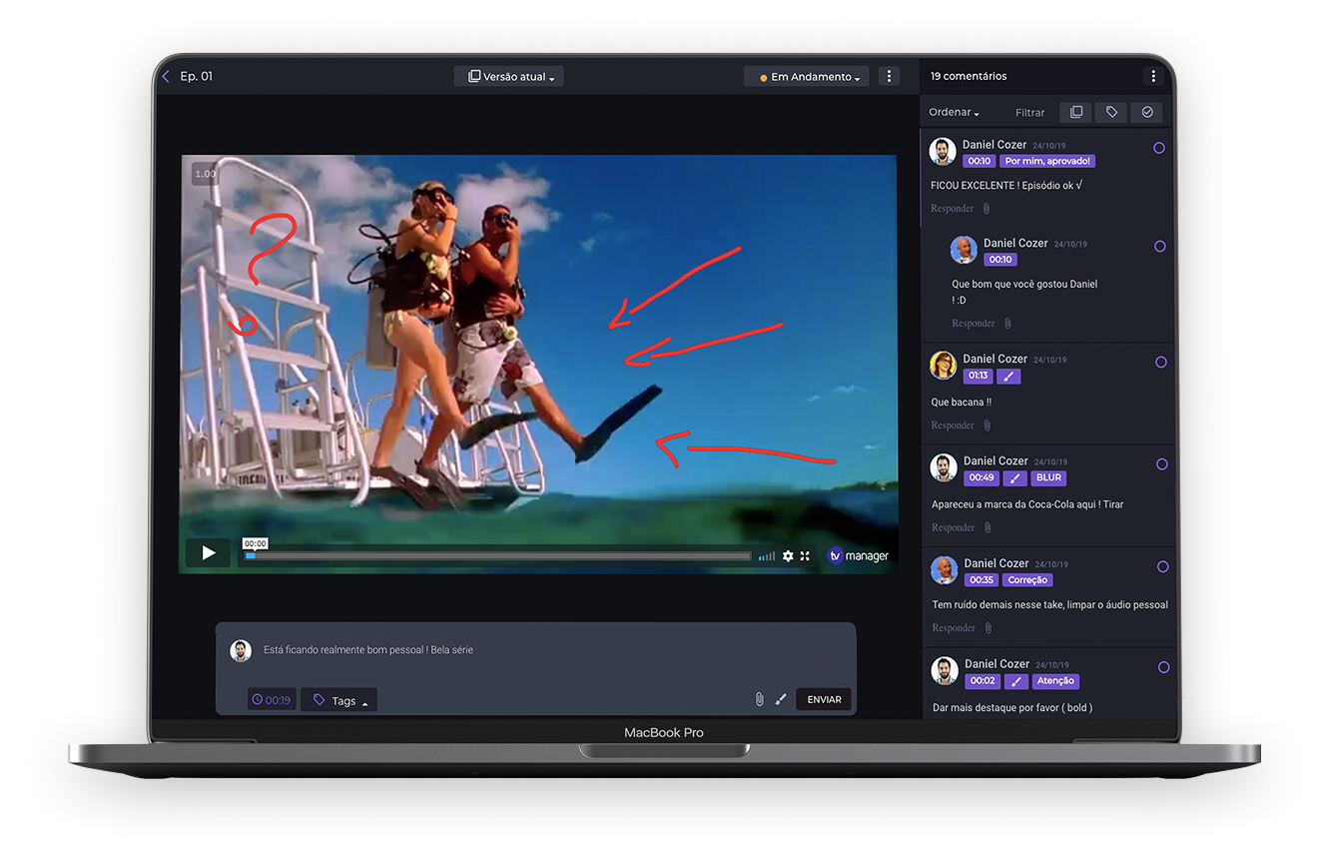Viewport: 1327px width, 865px height.
Task: Click Responder on the FICOU EXCELENTE comment
Action: (x=953, y=208)
